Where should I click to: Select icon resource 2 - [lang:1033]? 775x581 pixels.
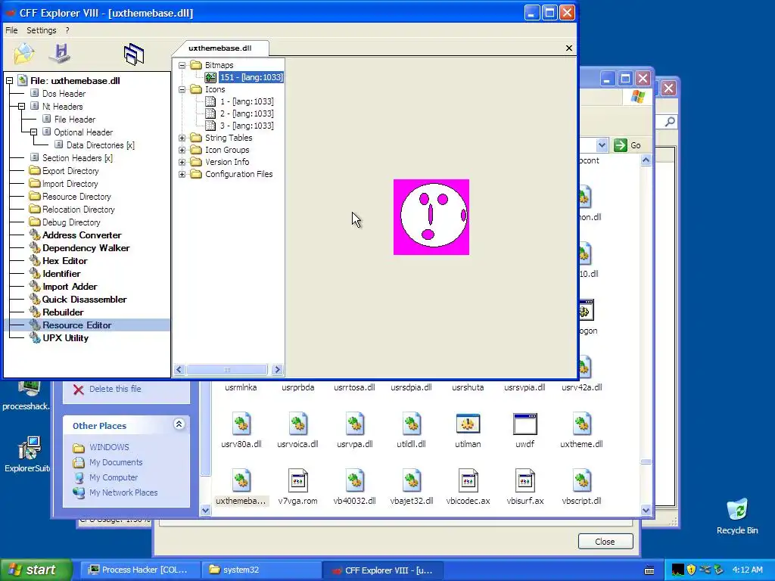click(x=247, y=113)
